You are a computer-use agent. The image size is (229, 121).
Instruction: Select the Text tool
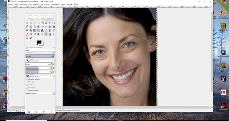click(x=42, y=30)
